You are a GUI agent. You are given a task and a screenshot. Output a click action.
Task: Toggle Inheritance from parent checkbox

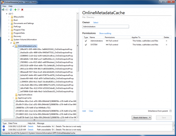point(170,111)
